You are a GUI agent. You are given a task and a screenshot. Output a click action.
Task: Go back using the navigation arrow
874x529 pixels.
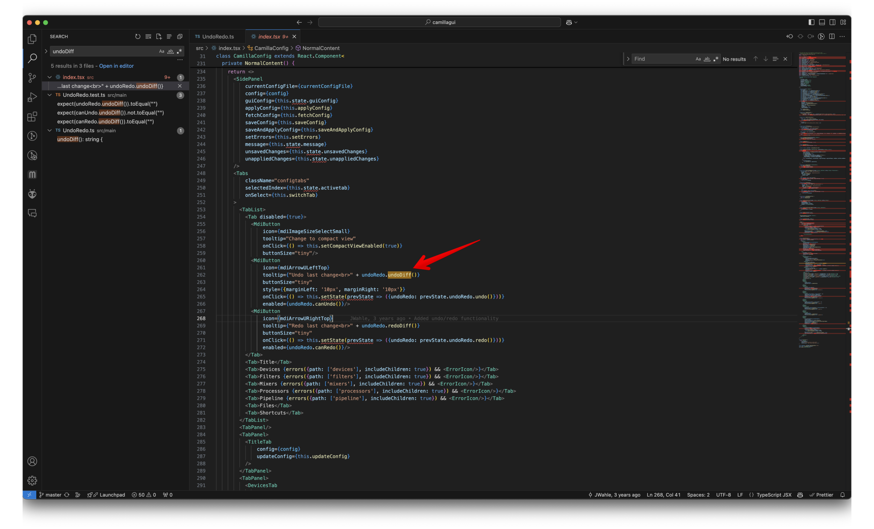299,22
